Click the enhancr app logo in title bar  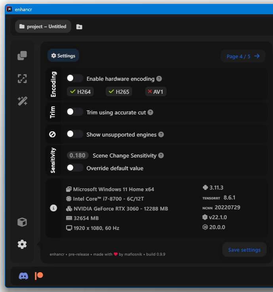[x=9, y=9]
